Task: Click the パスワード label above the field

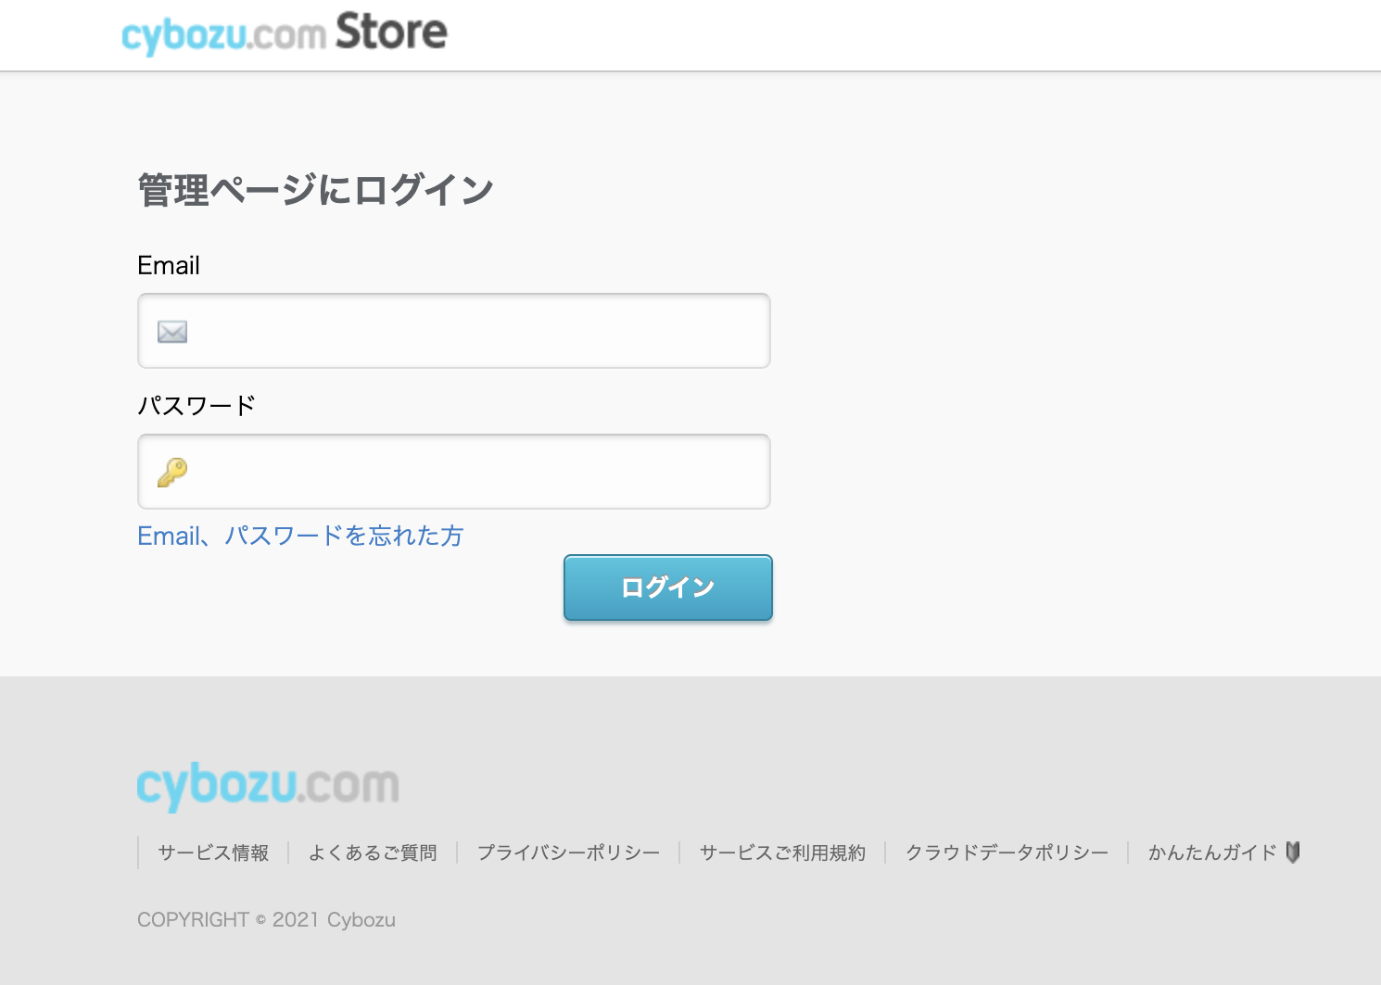Action: tap(196, 406)
